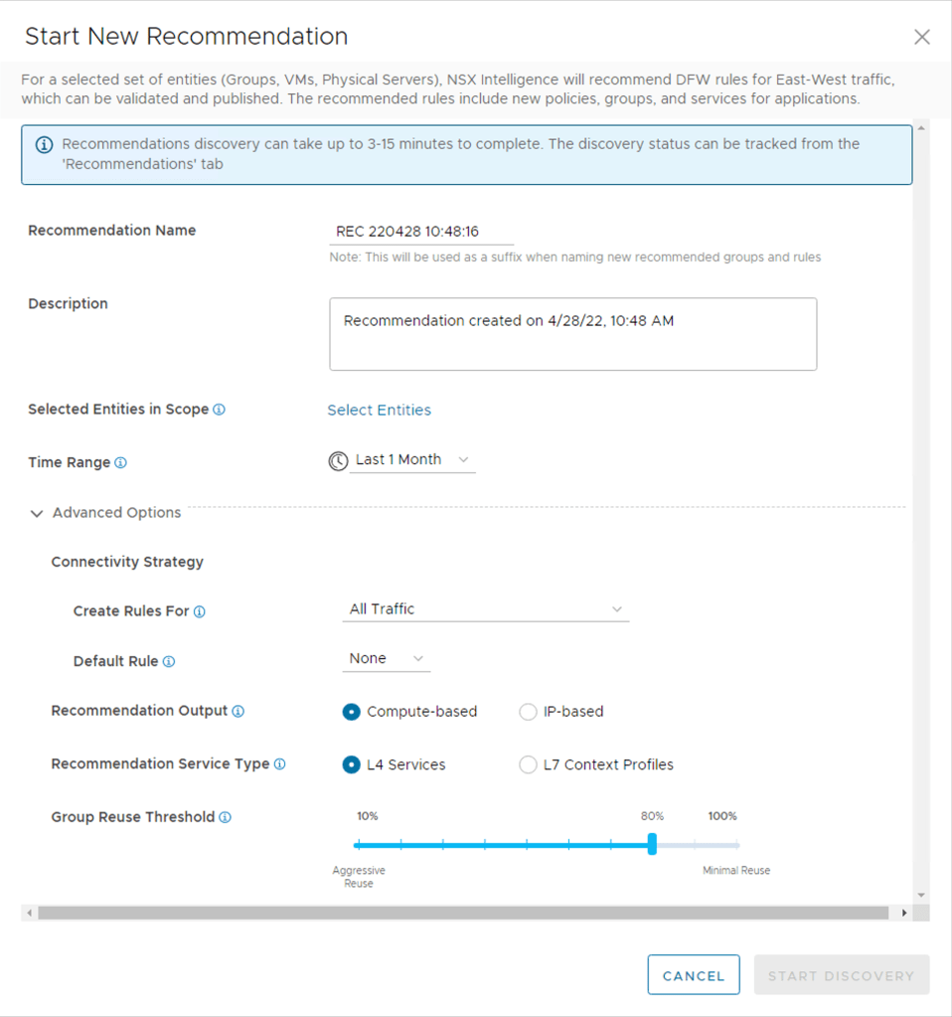Click info icon beside Create Rules For

[x=200, y=612]
